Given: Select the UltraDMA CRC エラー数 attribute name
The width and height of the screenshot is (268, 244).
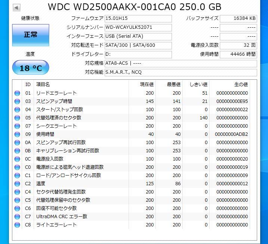Looking at the screenshot, I should tap(62, 216).
